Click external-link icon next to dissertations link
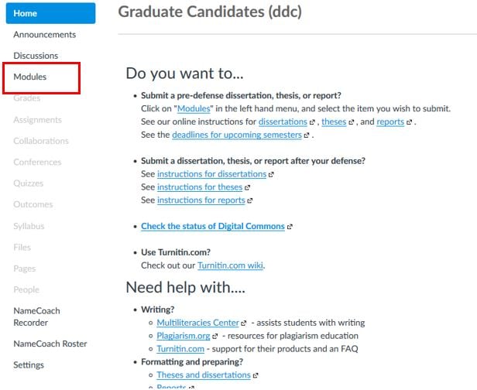The image size is (477, 390). point(312,122)
